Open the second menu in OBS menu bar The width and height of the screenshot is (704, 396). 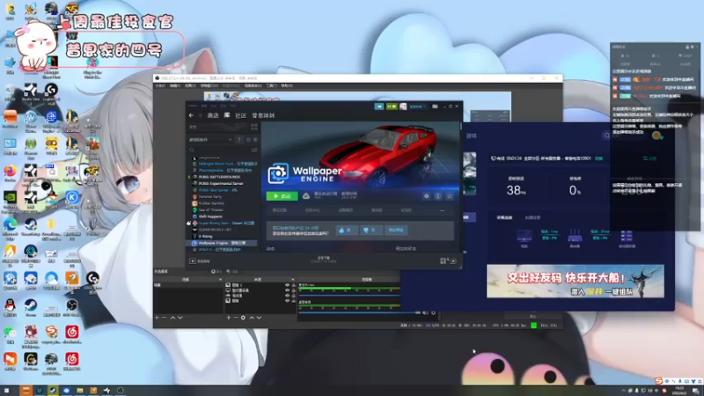tap(175, 85)
